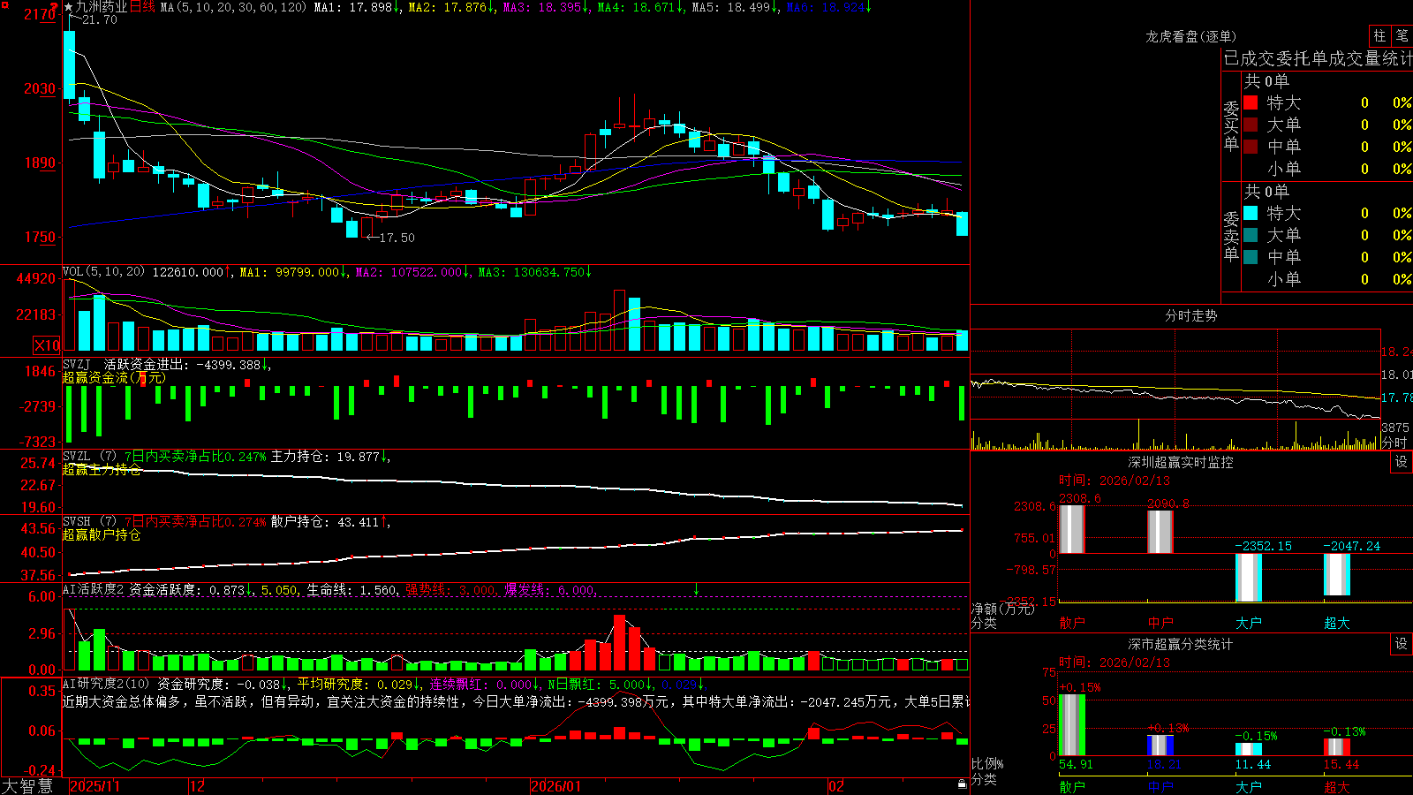Screen dimensions: 1413x795
Task: Click the 2026/01 date marker on the time axis
Action: pos(555,786)
